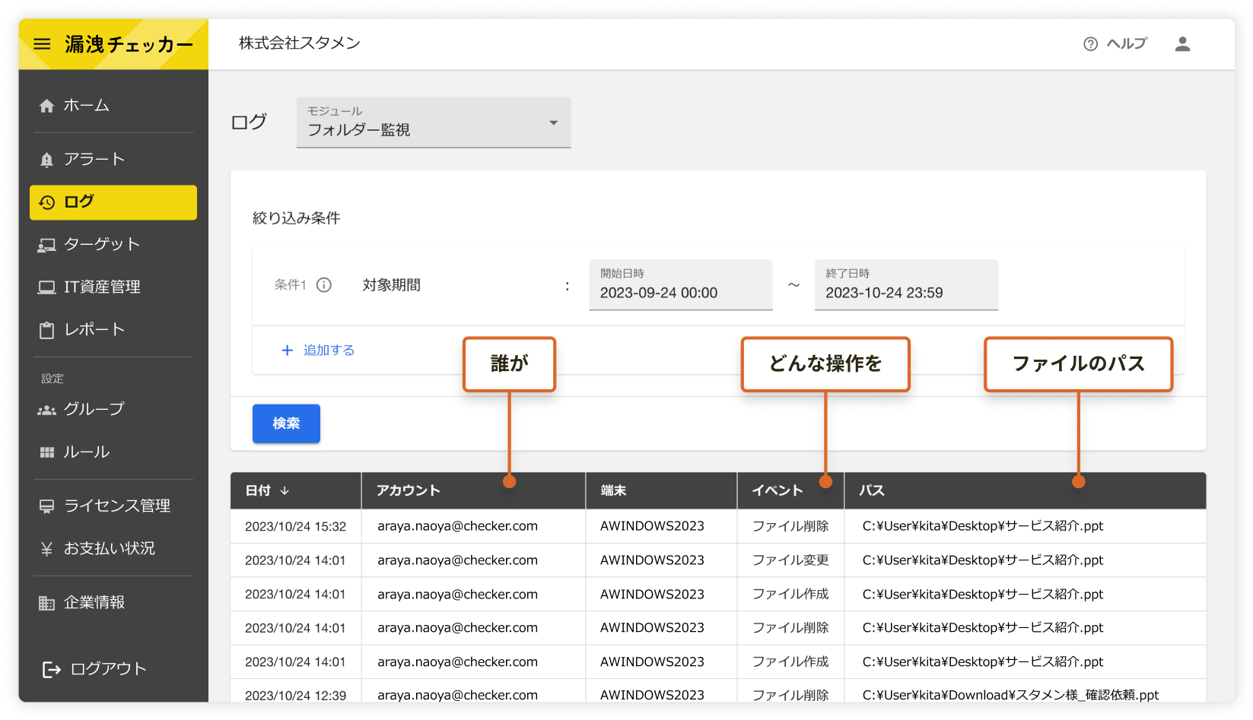The image size is (1253, 720).
Task: Click the sort arrow next to 日付
Action: tap(285, 491)
